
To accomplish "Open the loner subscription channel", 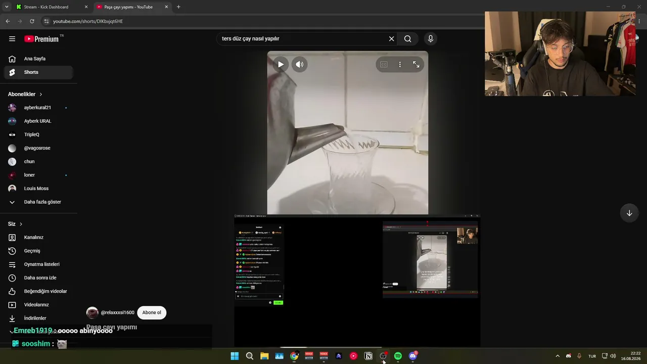I will [x=38, y=175].
